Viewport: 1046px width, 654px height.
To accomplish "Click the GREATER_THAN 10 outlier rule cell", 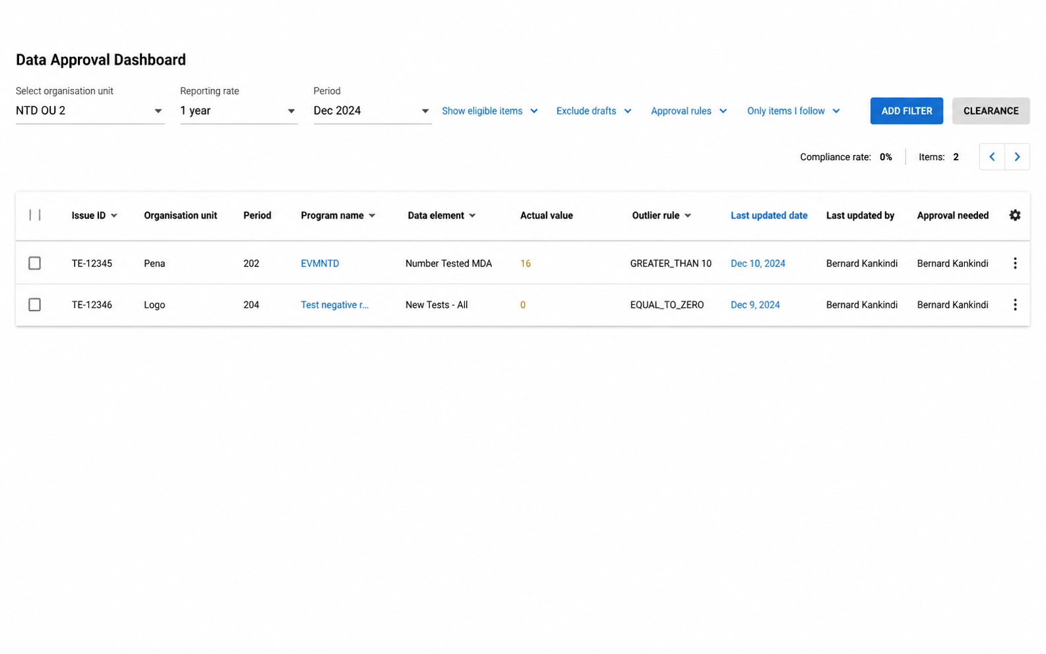I will click(x=671, y=263).
